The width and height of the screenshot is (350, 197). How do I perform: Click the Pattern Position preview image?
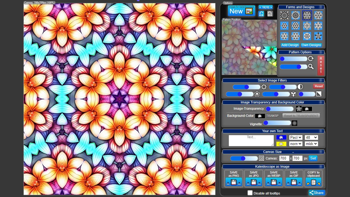[x=249, y=47]
